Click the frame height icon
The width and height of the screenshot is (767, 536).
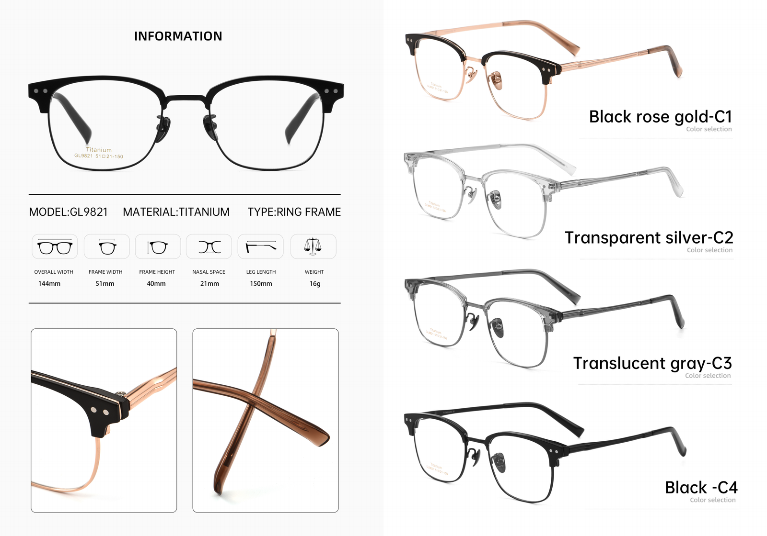coord(158,246)
